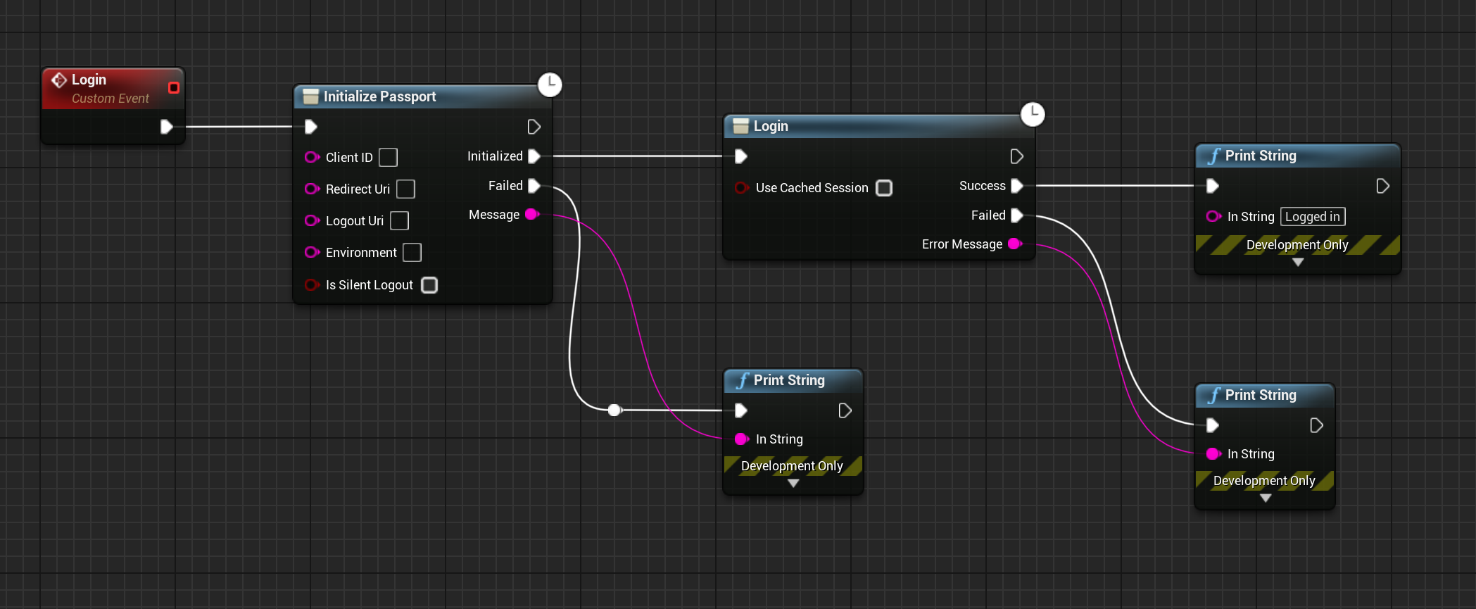
Task: Click the latent clock icon on Initialize Passport
Action: (x=550, y=84)
